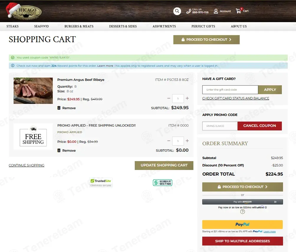Cancel the RMNSTEAK10 coupon
296x252 pixels.
[x=259, y=126]
